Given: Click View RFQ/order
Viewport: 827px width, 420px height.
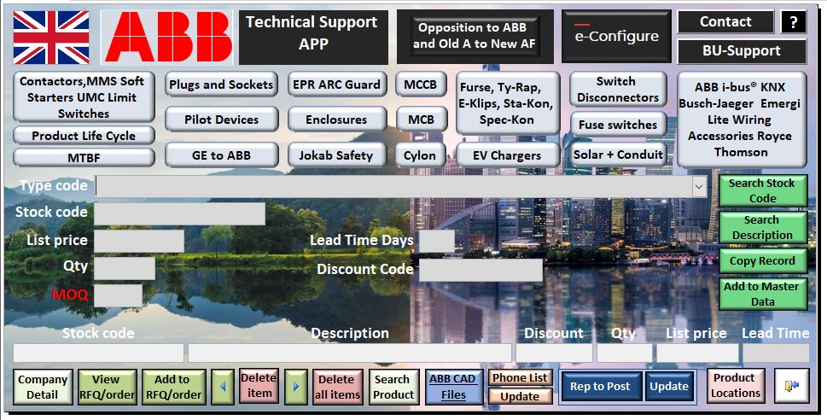Looking at the screenshot, I should (107, 387).
